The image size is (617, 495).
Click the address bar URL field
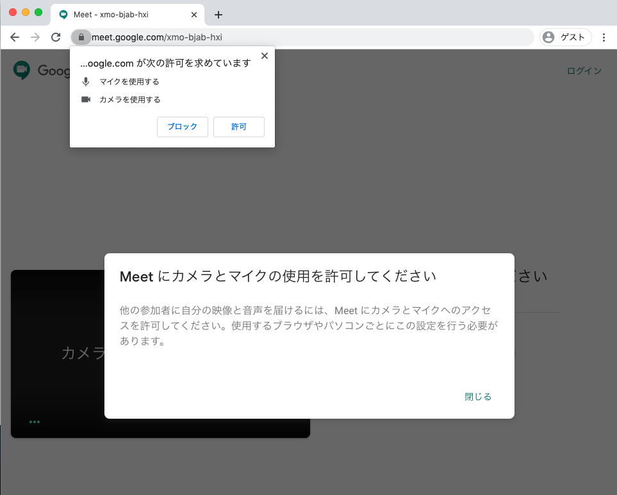point(302,37)
